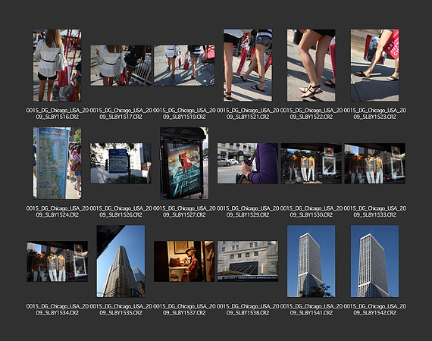Select thumbnail 5L8Y1521 showing legs and red bags
432x341 pixels.
[248, 65]
